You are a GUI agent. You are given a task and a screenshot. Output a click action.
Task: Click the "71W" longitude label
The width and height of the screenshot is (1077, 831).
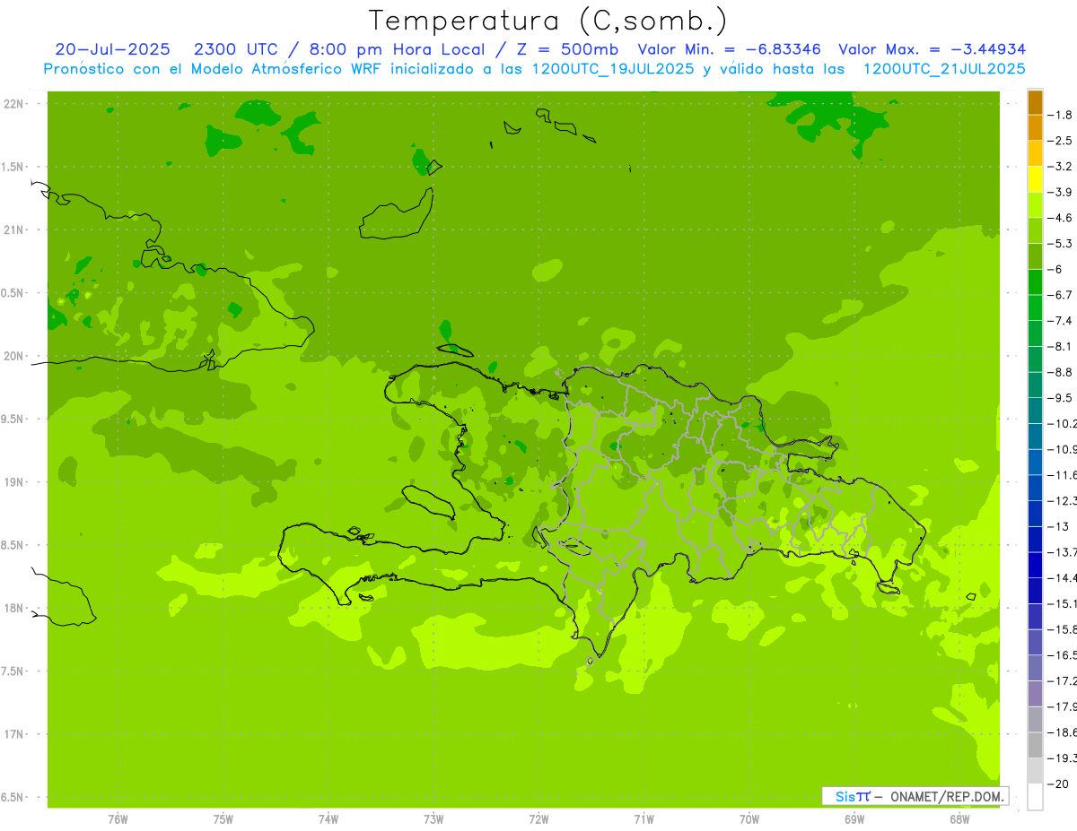[x=644, y=819]
